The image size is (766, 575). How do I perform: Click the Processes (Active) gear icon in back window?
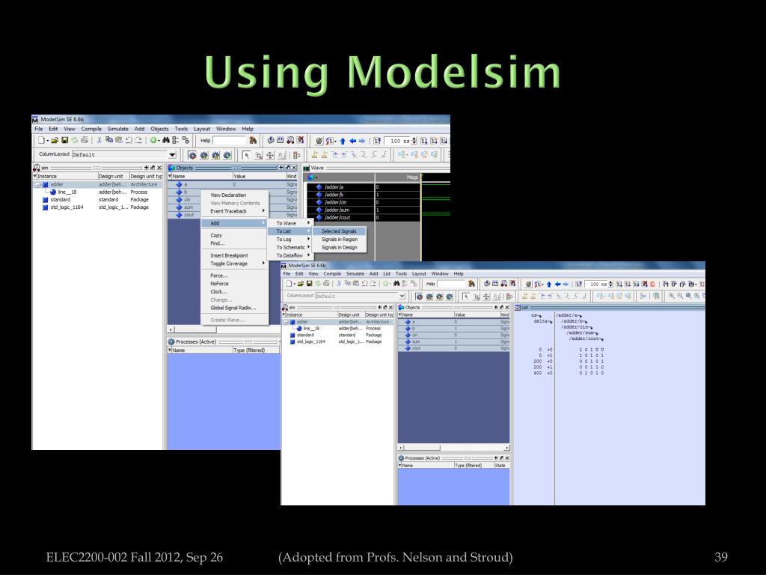(x=171, y=341)
